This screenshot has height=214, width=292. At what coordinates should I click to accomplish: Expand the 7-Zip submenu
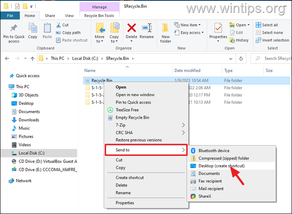pos(146,125)
